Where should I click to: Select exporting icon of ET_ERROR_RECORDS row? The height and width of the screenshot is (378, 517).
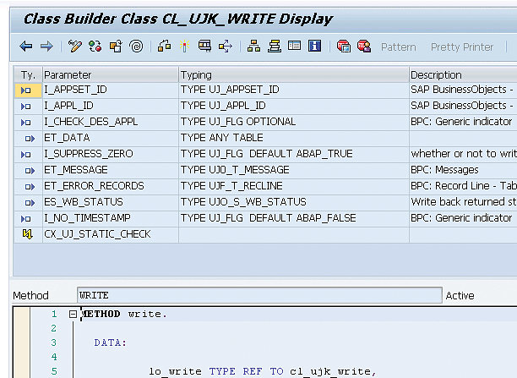coord(30,187)
